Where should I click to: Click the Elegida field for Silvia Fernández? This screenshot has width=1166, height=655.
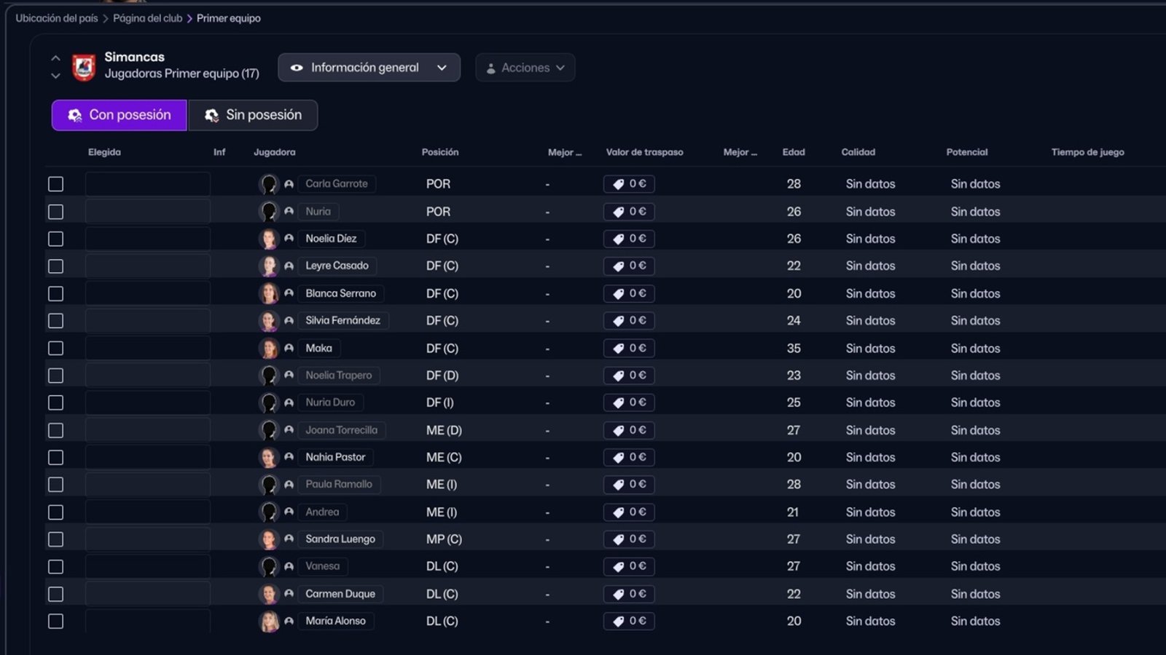click(x=147, y=321)
